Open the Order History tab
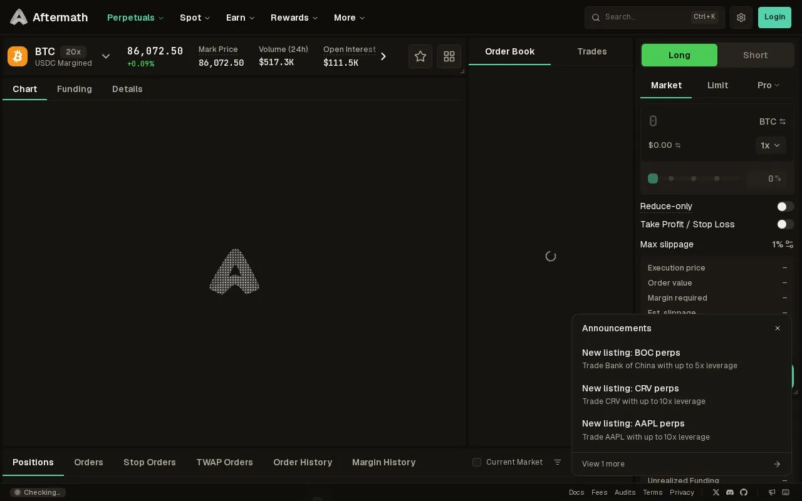The image size is (802, 501). point(303,462)
